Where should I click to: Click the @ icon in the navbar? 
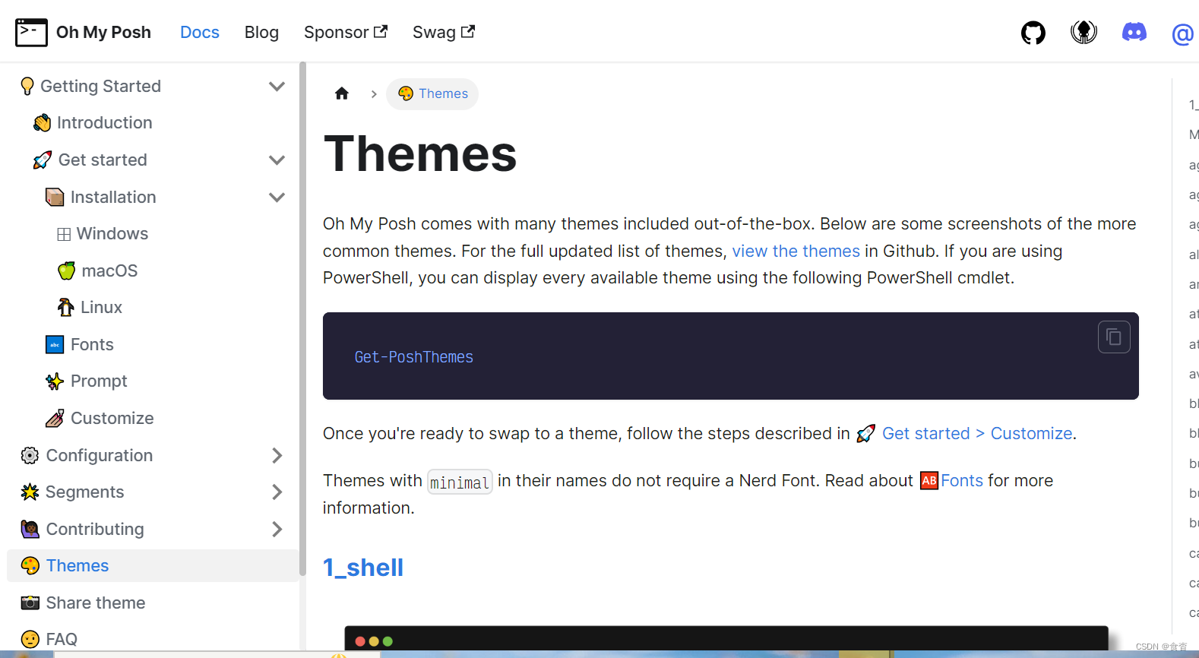click(x=1182, y=34)
